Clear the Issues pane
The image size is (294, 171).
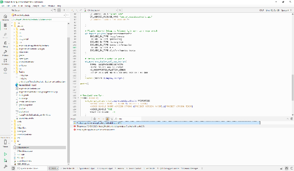click(x=95, y=119)
